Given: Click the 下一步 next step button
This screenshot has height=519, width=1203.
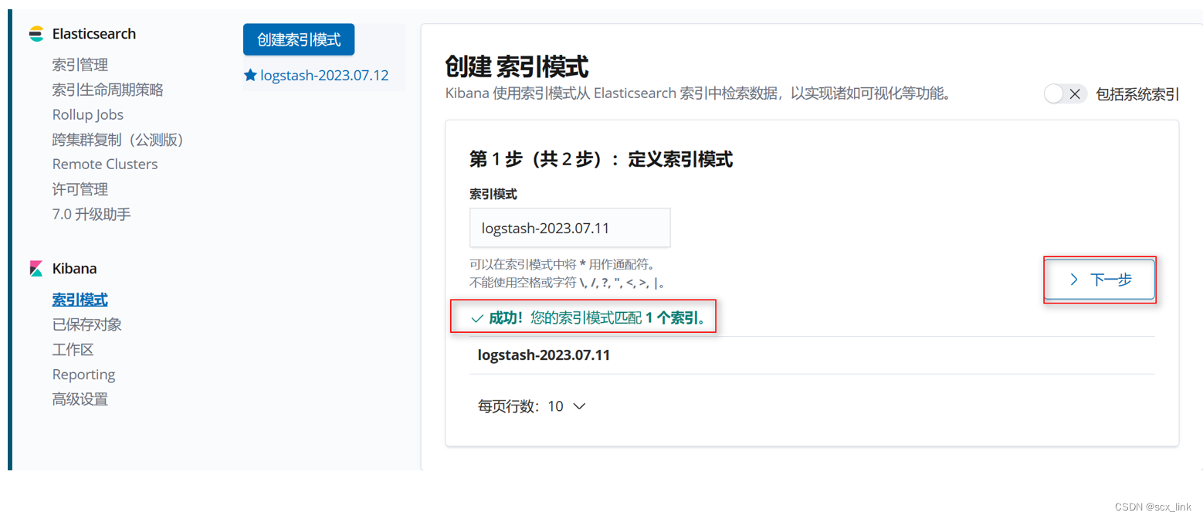Looking at the screenshot, I should click(x=1100, y=280).
